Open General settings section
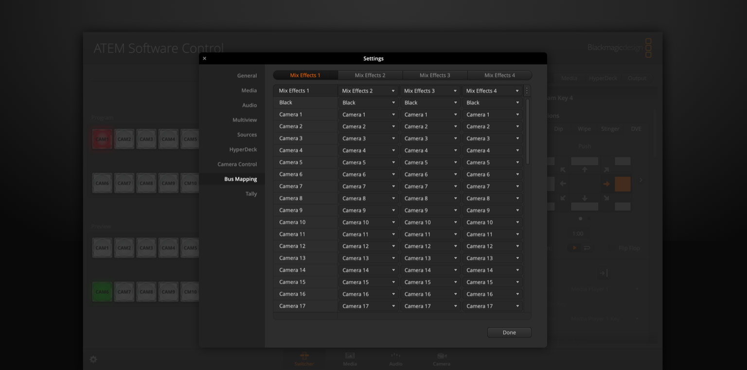This screenshot has height=370, width=747. click(247, 76)
